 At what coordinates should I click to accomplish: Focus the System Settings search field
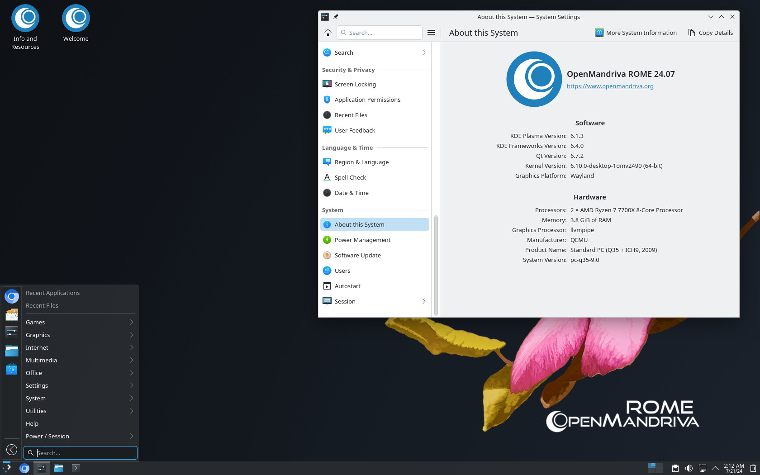click(x=379, y=33)
